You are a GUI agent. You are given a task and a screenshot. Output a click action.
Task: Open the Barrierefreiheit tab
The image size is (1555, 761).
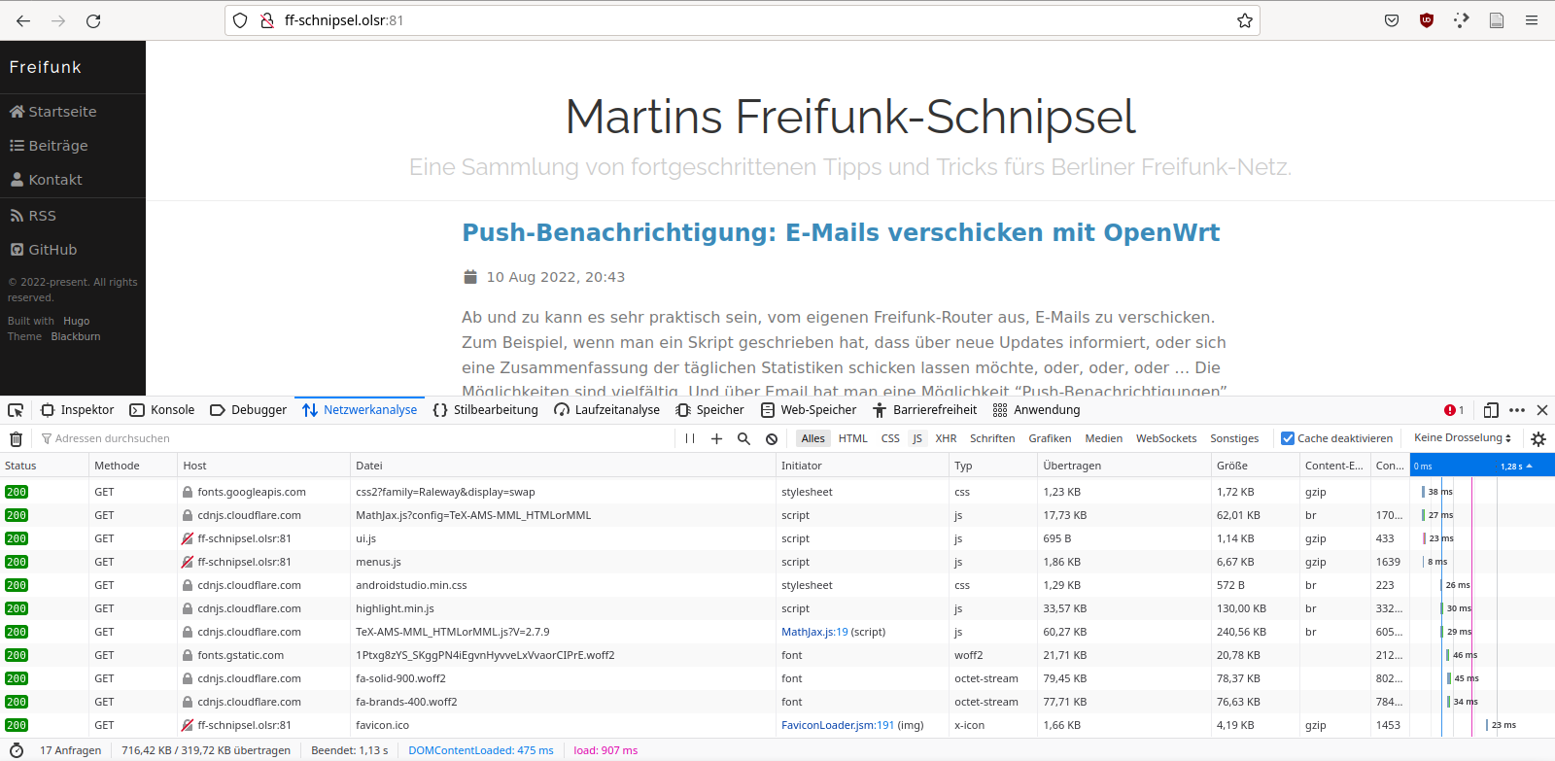click(x=924, y=410)
